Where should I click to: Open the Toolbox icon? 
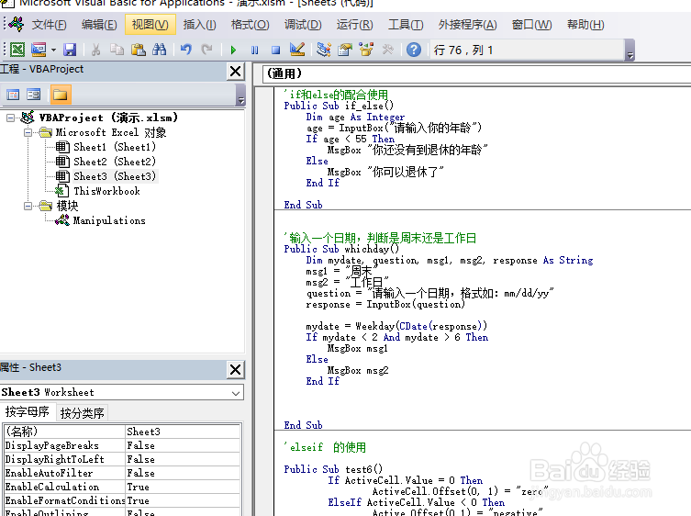(388, 50)
